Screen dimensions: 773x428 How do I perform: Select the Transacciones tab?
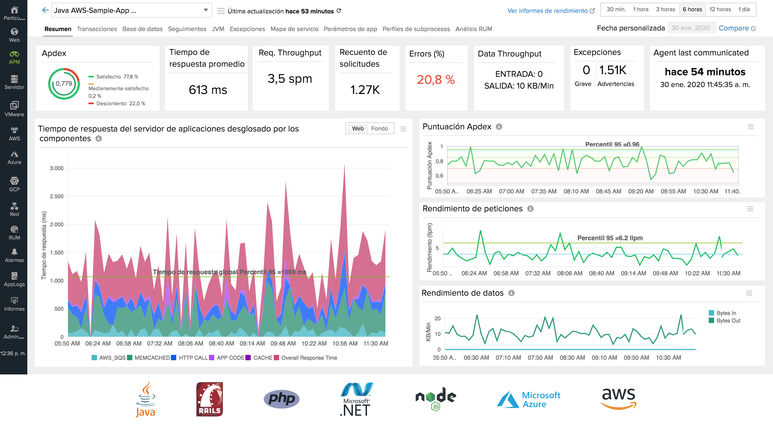pos(96,28)
